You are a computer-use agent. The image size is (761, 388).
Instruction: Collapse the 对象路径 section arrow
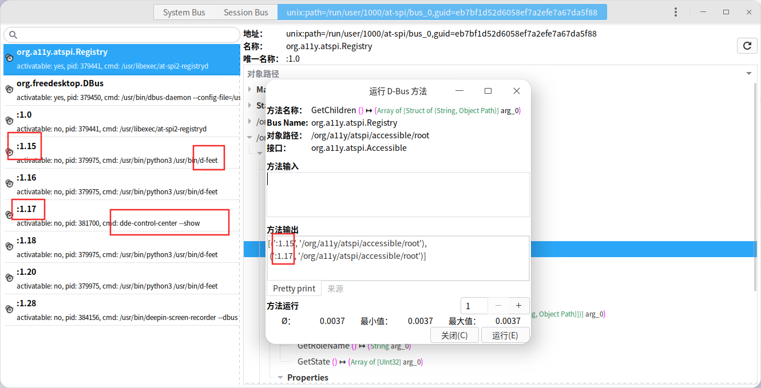click(x=749, y=74)
